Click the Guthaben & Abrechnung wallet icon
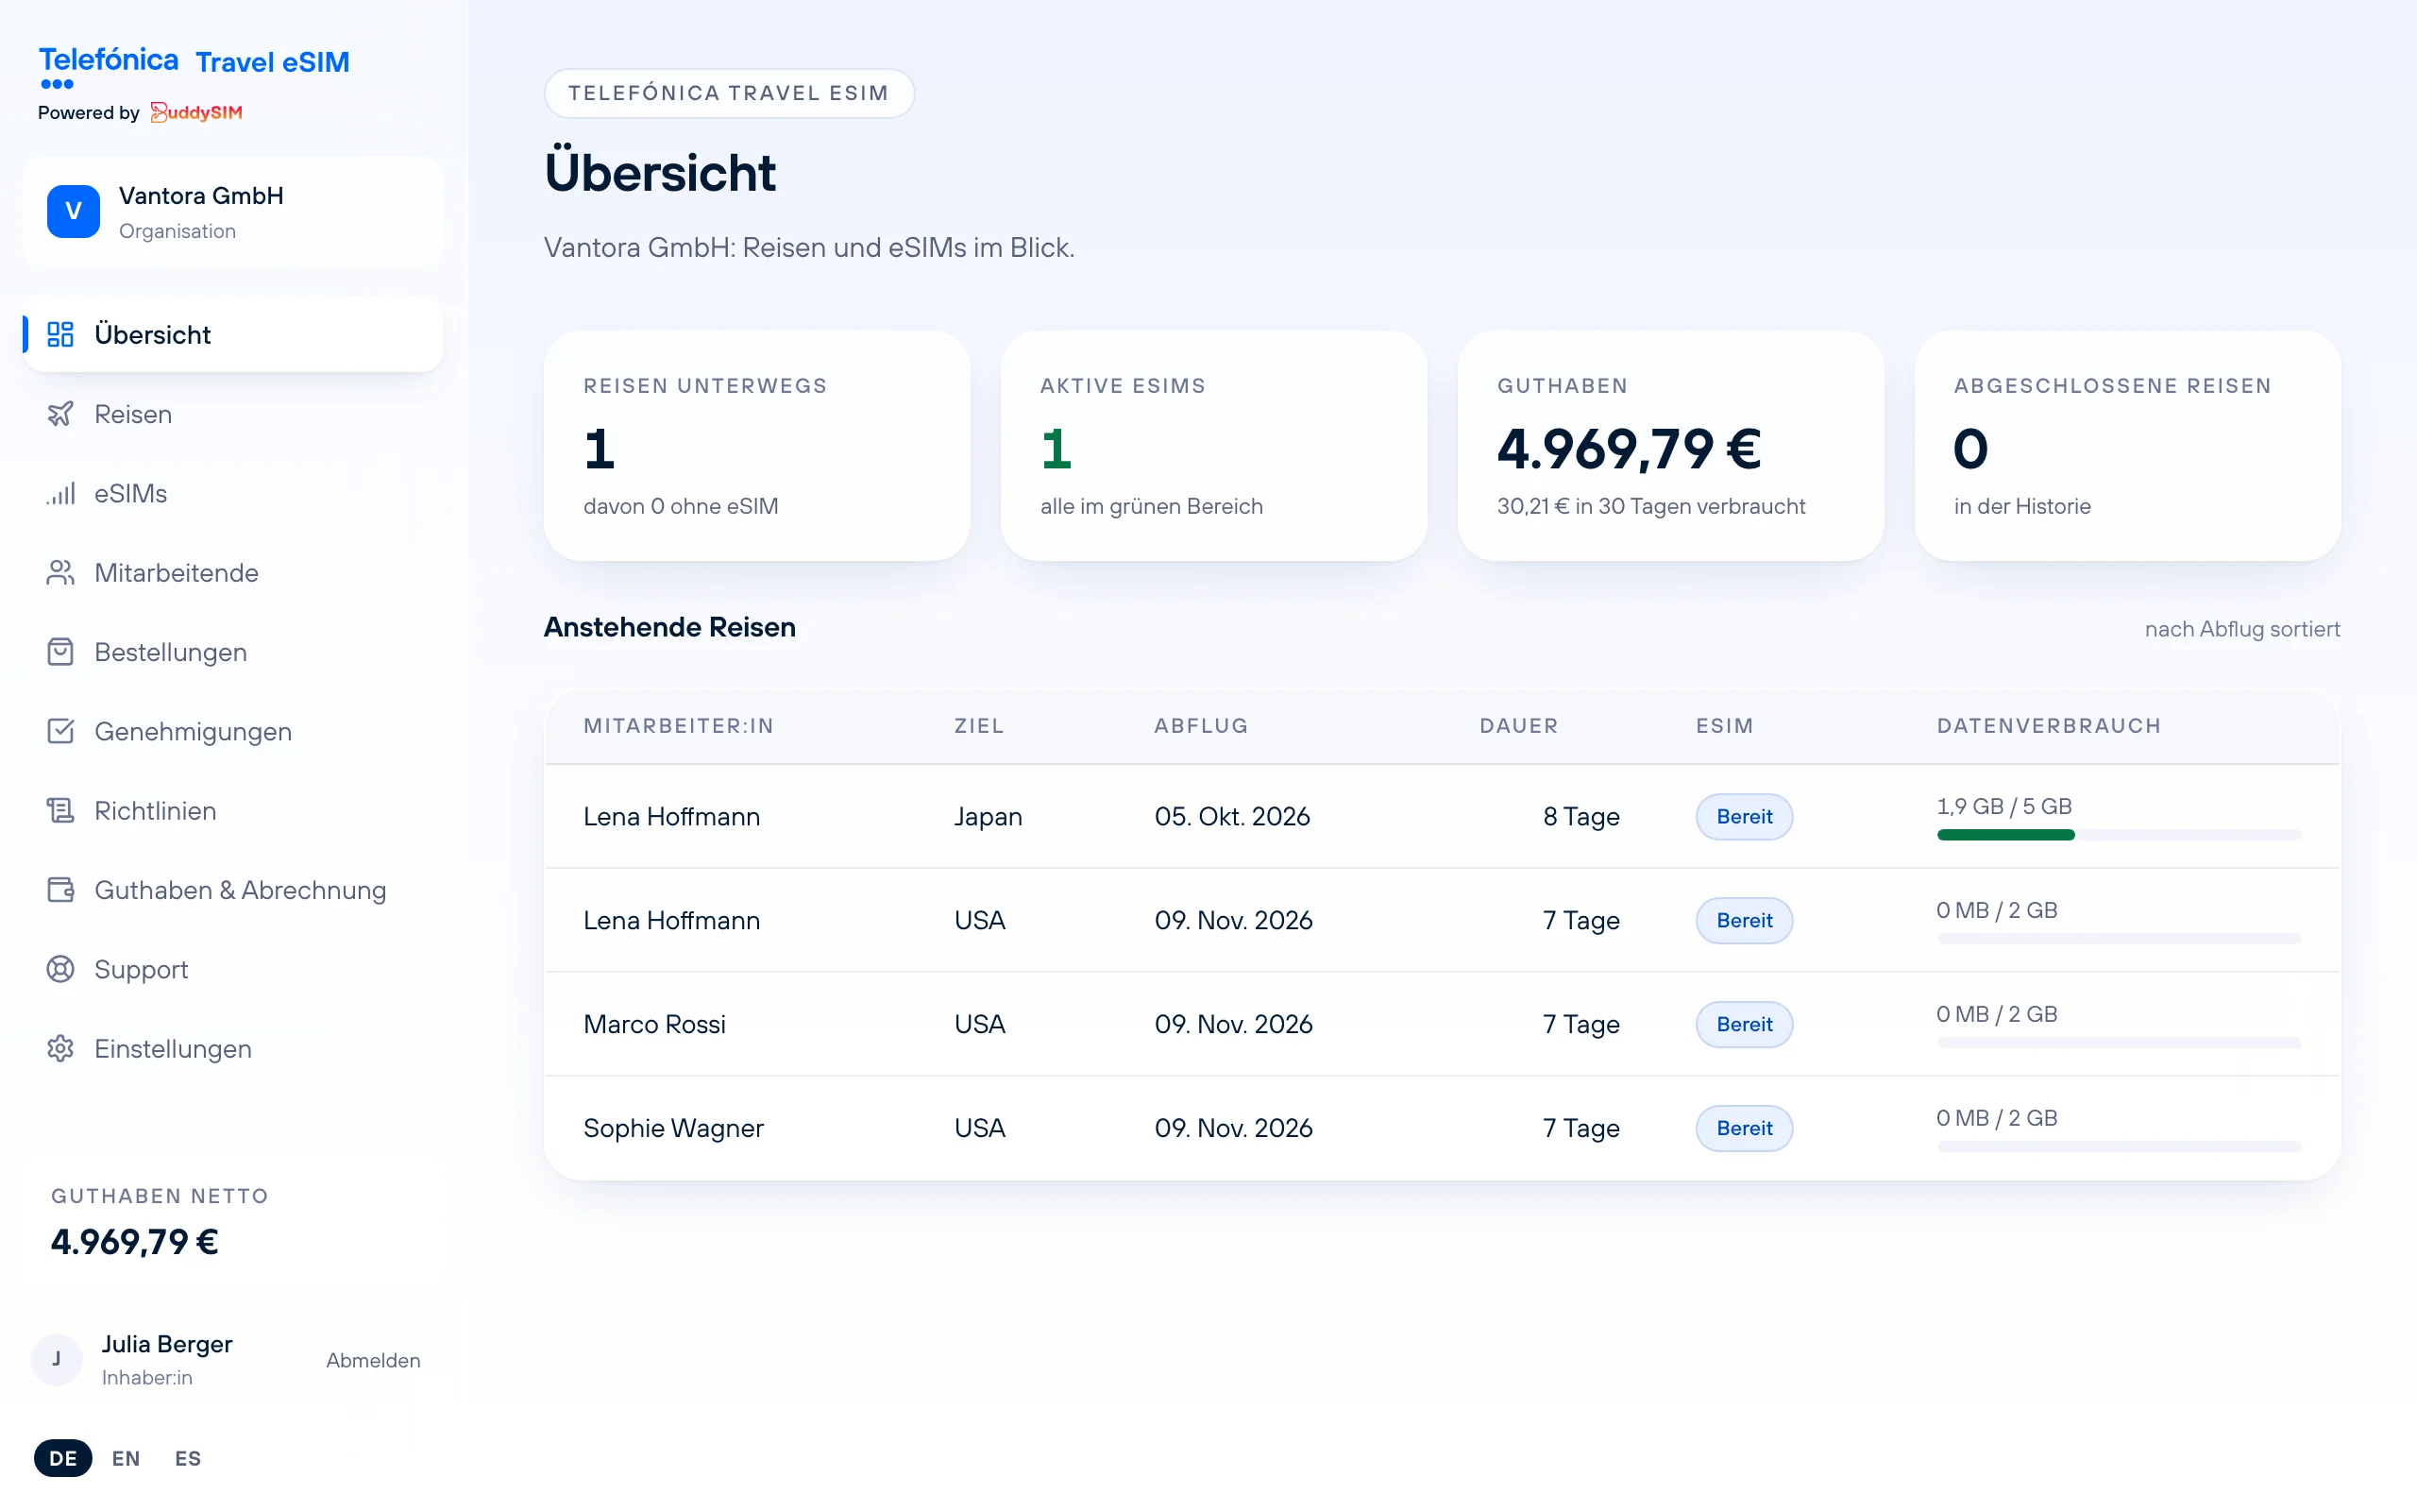 pyautogui.click(x=59, y=890)
